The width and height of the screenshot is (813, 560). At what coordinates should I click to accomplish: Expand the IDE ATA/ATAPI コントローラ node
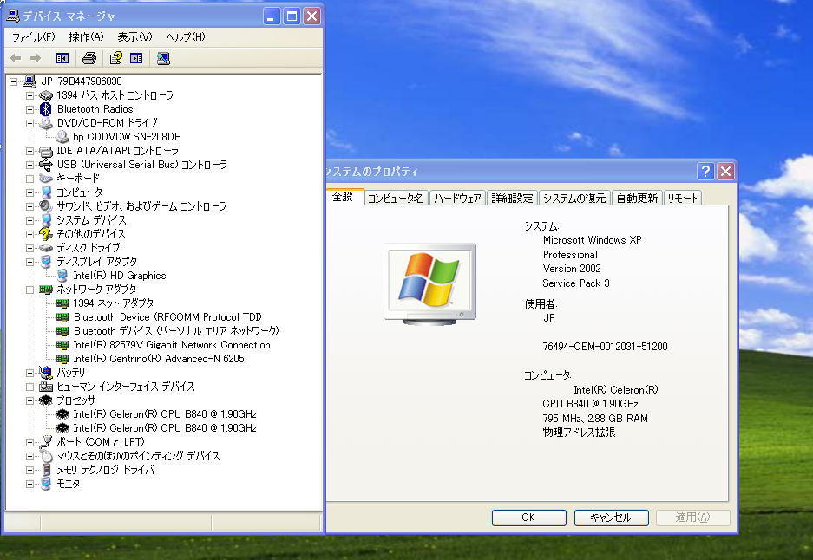30,151
